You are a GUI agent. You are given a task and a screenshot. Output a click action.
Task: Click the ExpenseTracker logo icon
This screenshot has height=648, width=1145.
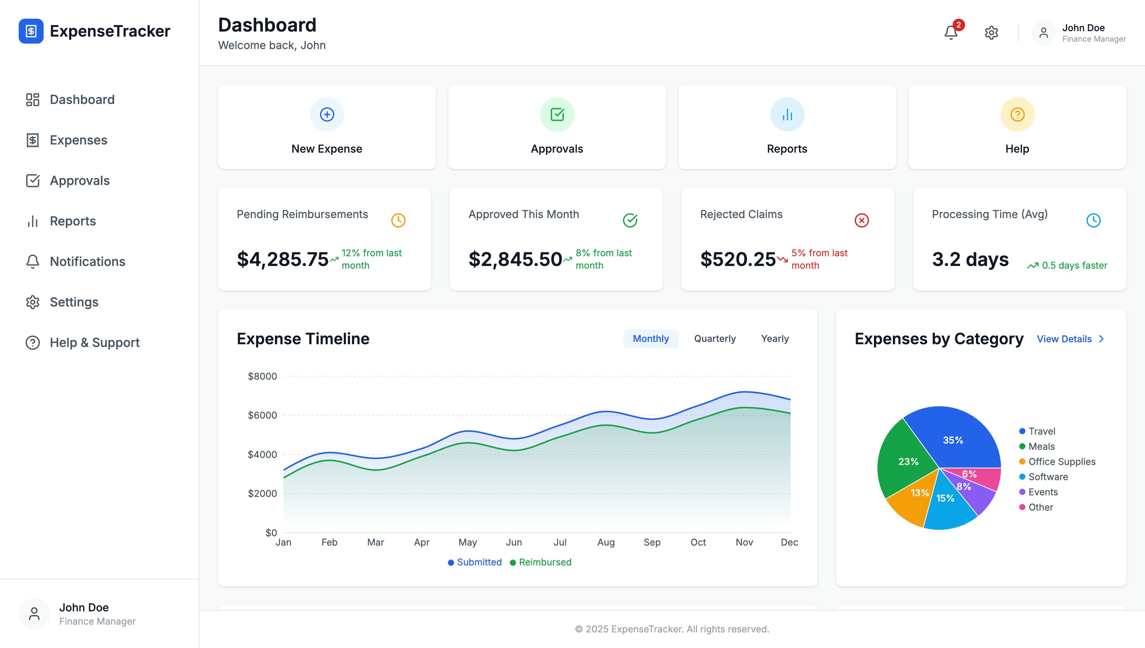click(x=31, y=31)
